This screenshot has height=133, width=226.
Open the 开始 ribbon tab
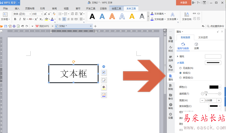(5, 9)
